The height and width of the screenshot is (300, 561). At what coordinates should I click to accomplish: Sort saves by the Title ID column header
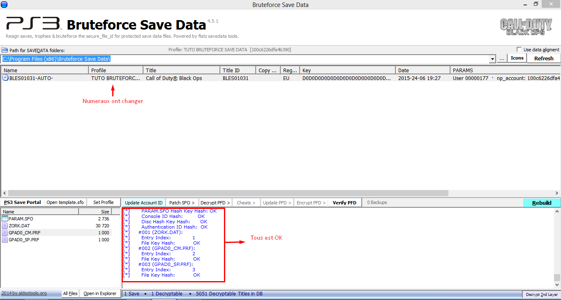click(x=238, y=70)
